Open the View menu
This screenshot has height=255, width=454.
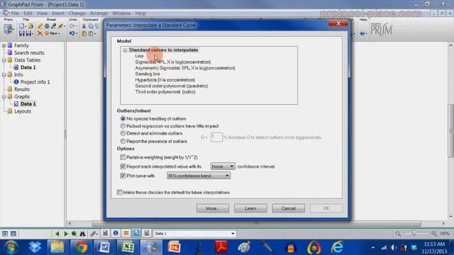point(42,13)
